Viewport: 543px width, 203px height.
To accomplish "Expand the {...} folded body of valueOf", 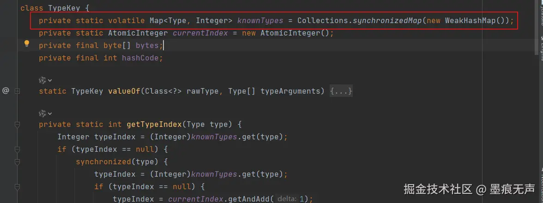I will coord(341,91).
